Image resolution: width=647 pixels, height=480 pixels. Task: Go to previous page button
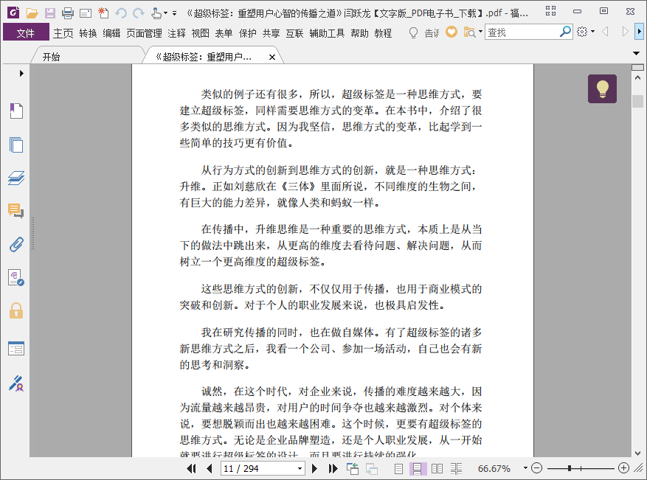[x=210, y=468]
